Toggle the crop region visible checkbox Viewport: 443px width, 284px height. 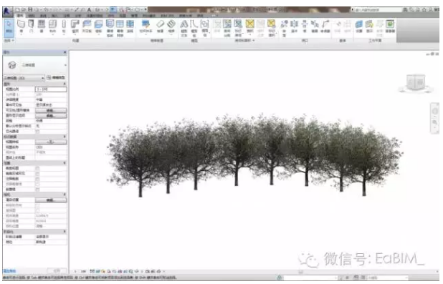(x=37, y=174)
